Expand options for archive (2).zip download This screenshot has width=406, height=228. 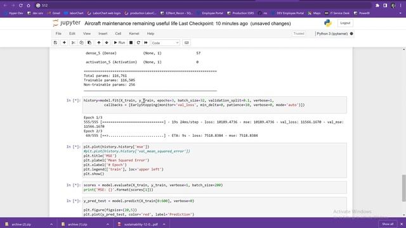51,224
